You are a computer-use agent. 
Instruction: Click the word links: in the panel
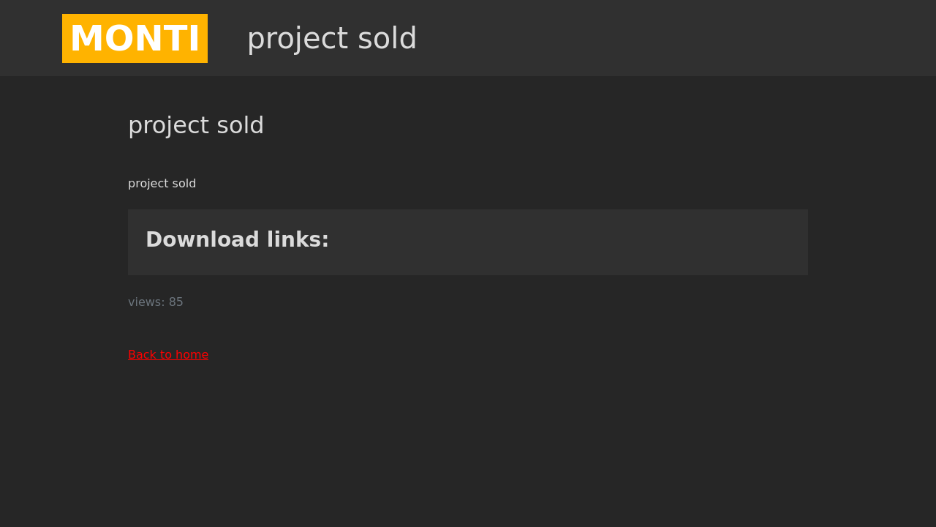click(x=298, y=240)
